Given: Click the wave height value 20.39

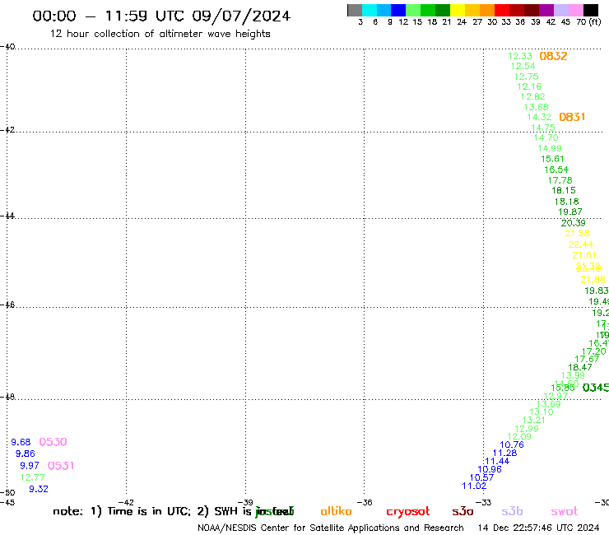Looking at the screenshot, I should click(574, 223).
